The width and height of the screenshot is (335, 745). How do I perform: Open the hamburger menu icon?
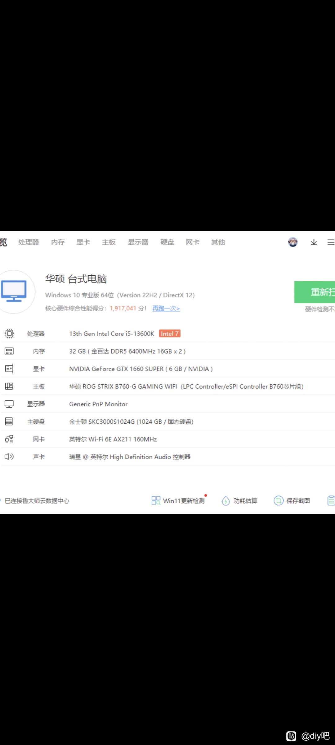pos(331,242)
